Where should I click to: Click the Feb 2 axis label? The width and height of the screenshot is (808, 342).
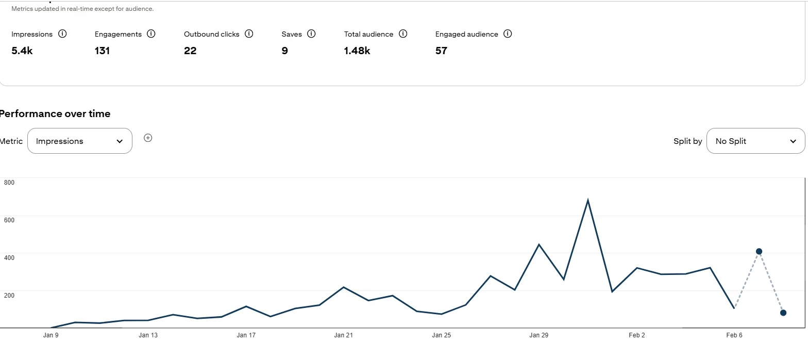[637, 335]
